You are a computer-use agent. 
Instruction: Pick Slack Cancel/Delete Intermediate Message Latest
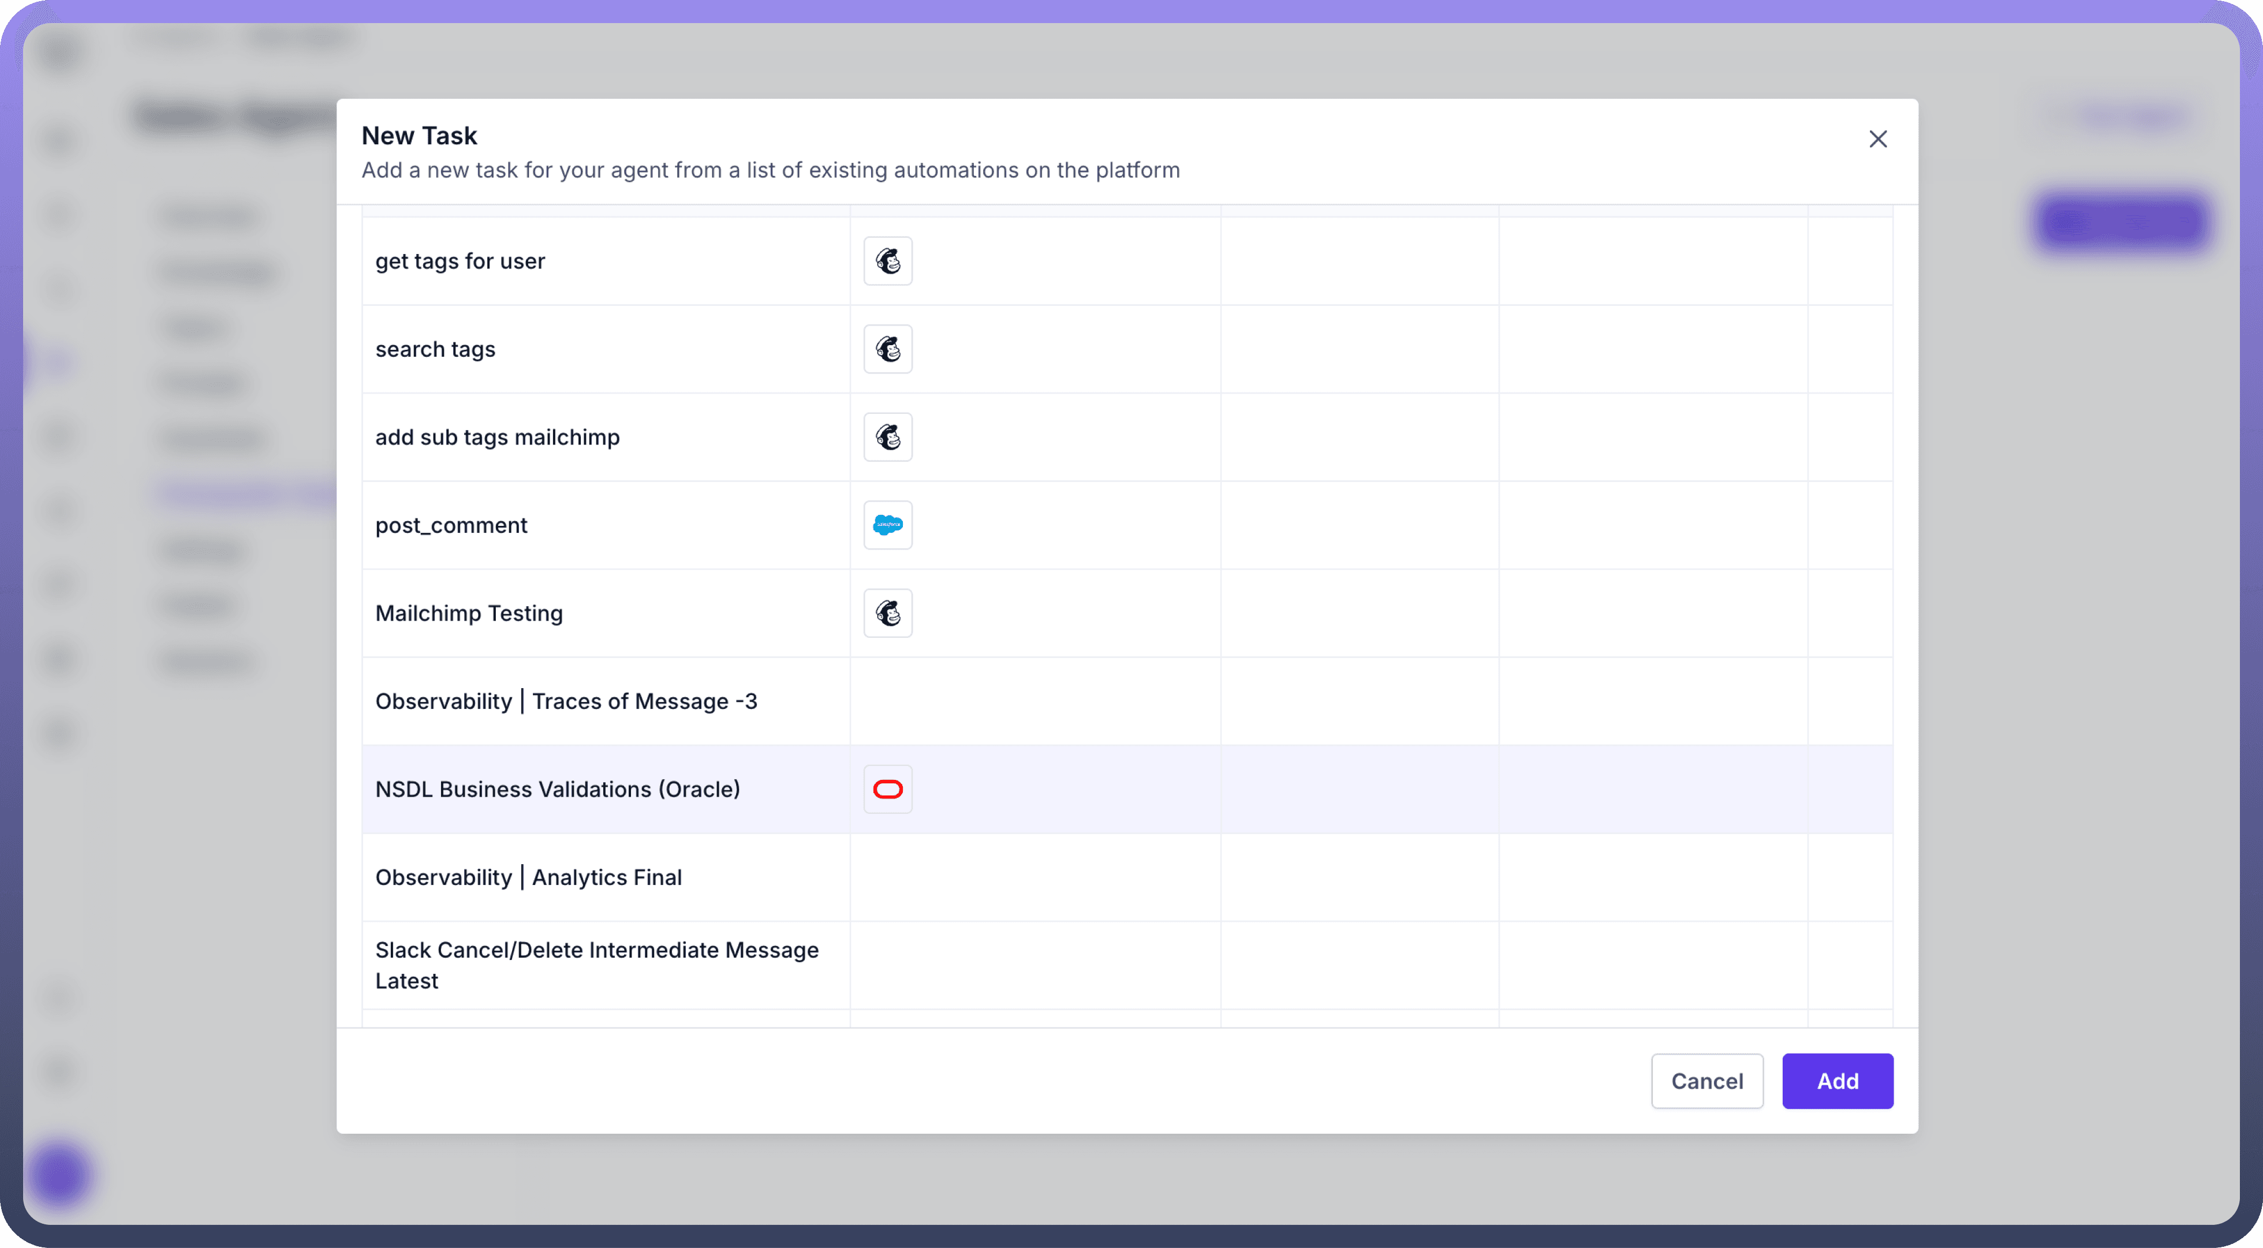(x=596, y=965)
